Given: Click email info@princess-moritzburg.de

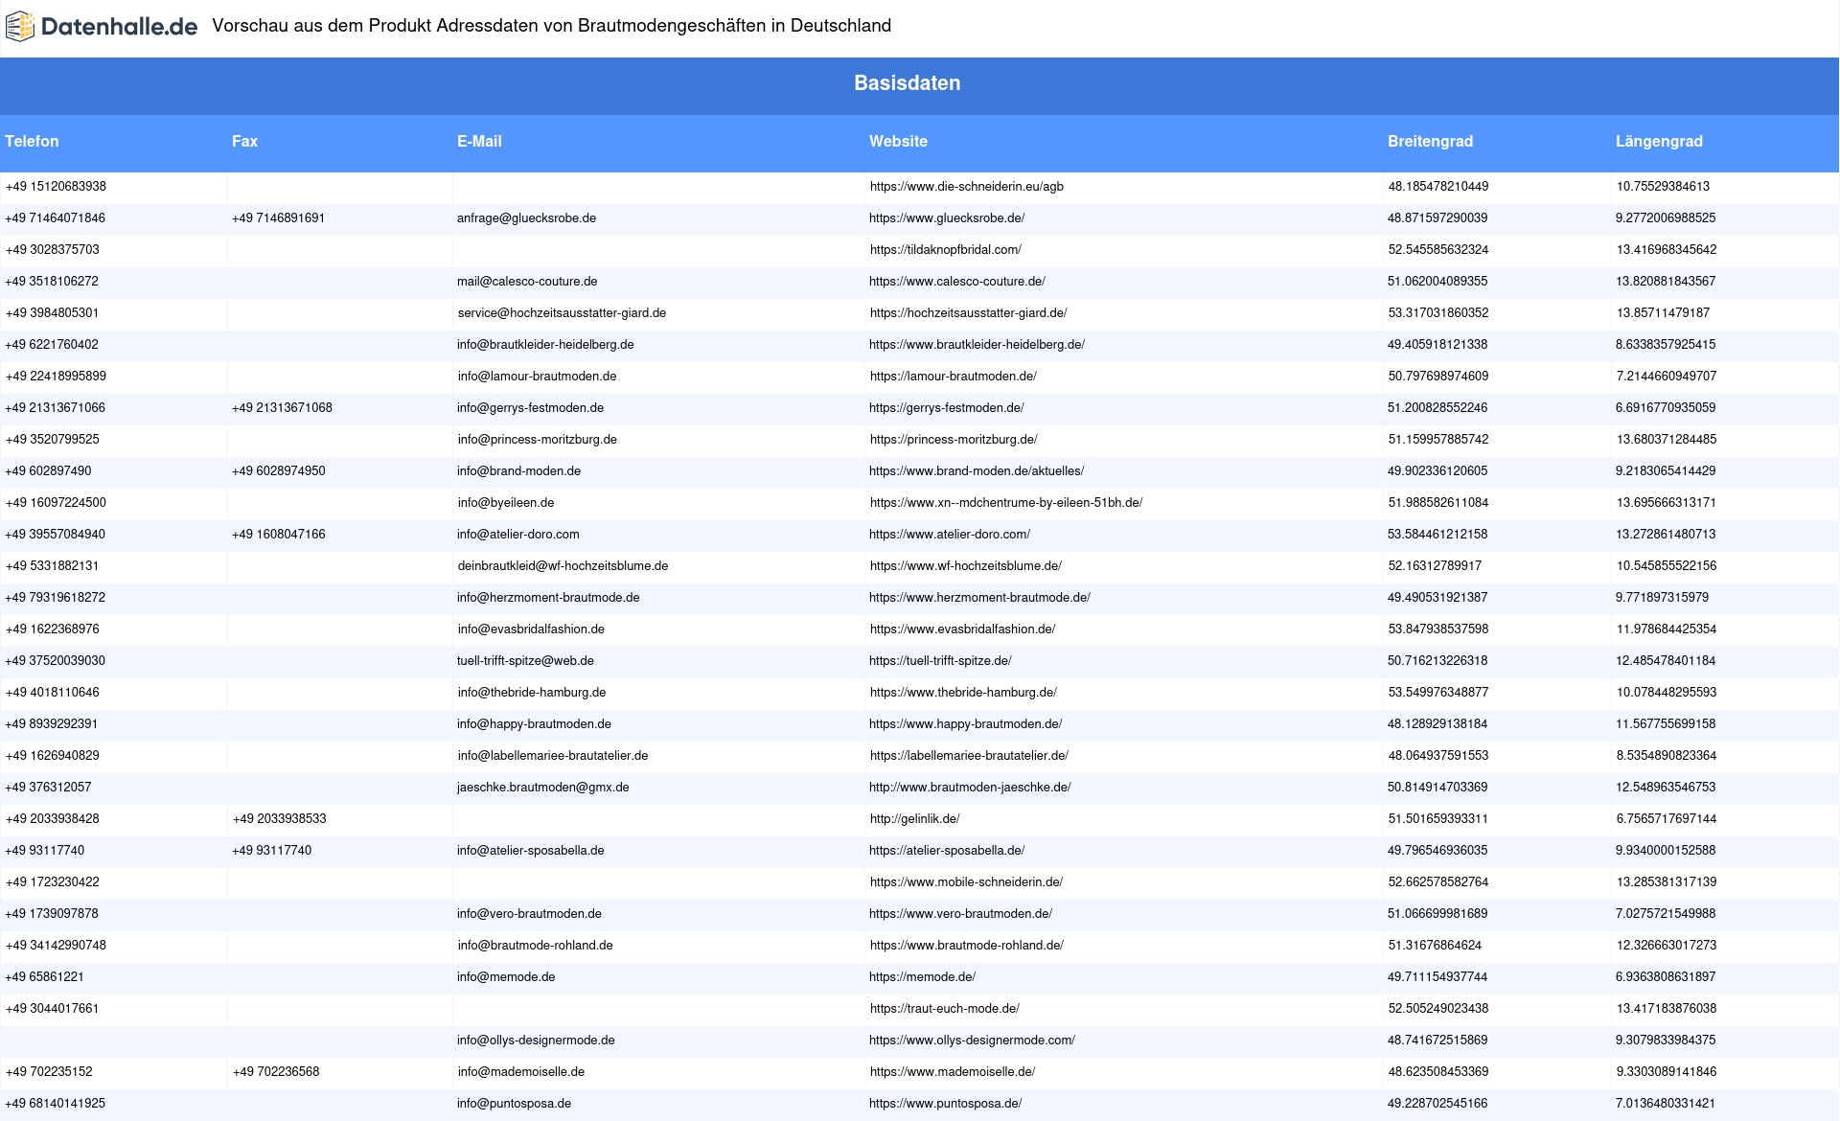Looking at the screenshot, I should 537,440.
